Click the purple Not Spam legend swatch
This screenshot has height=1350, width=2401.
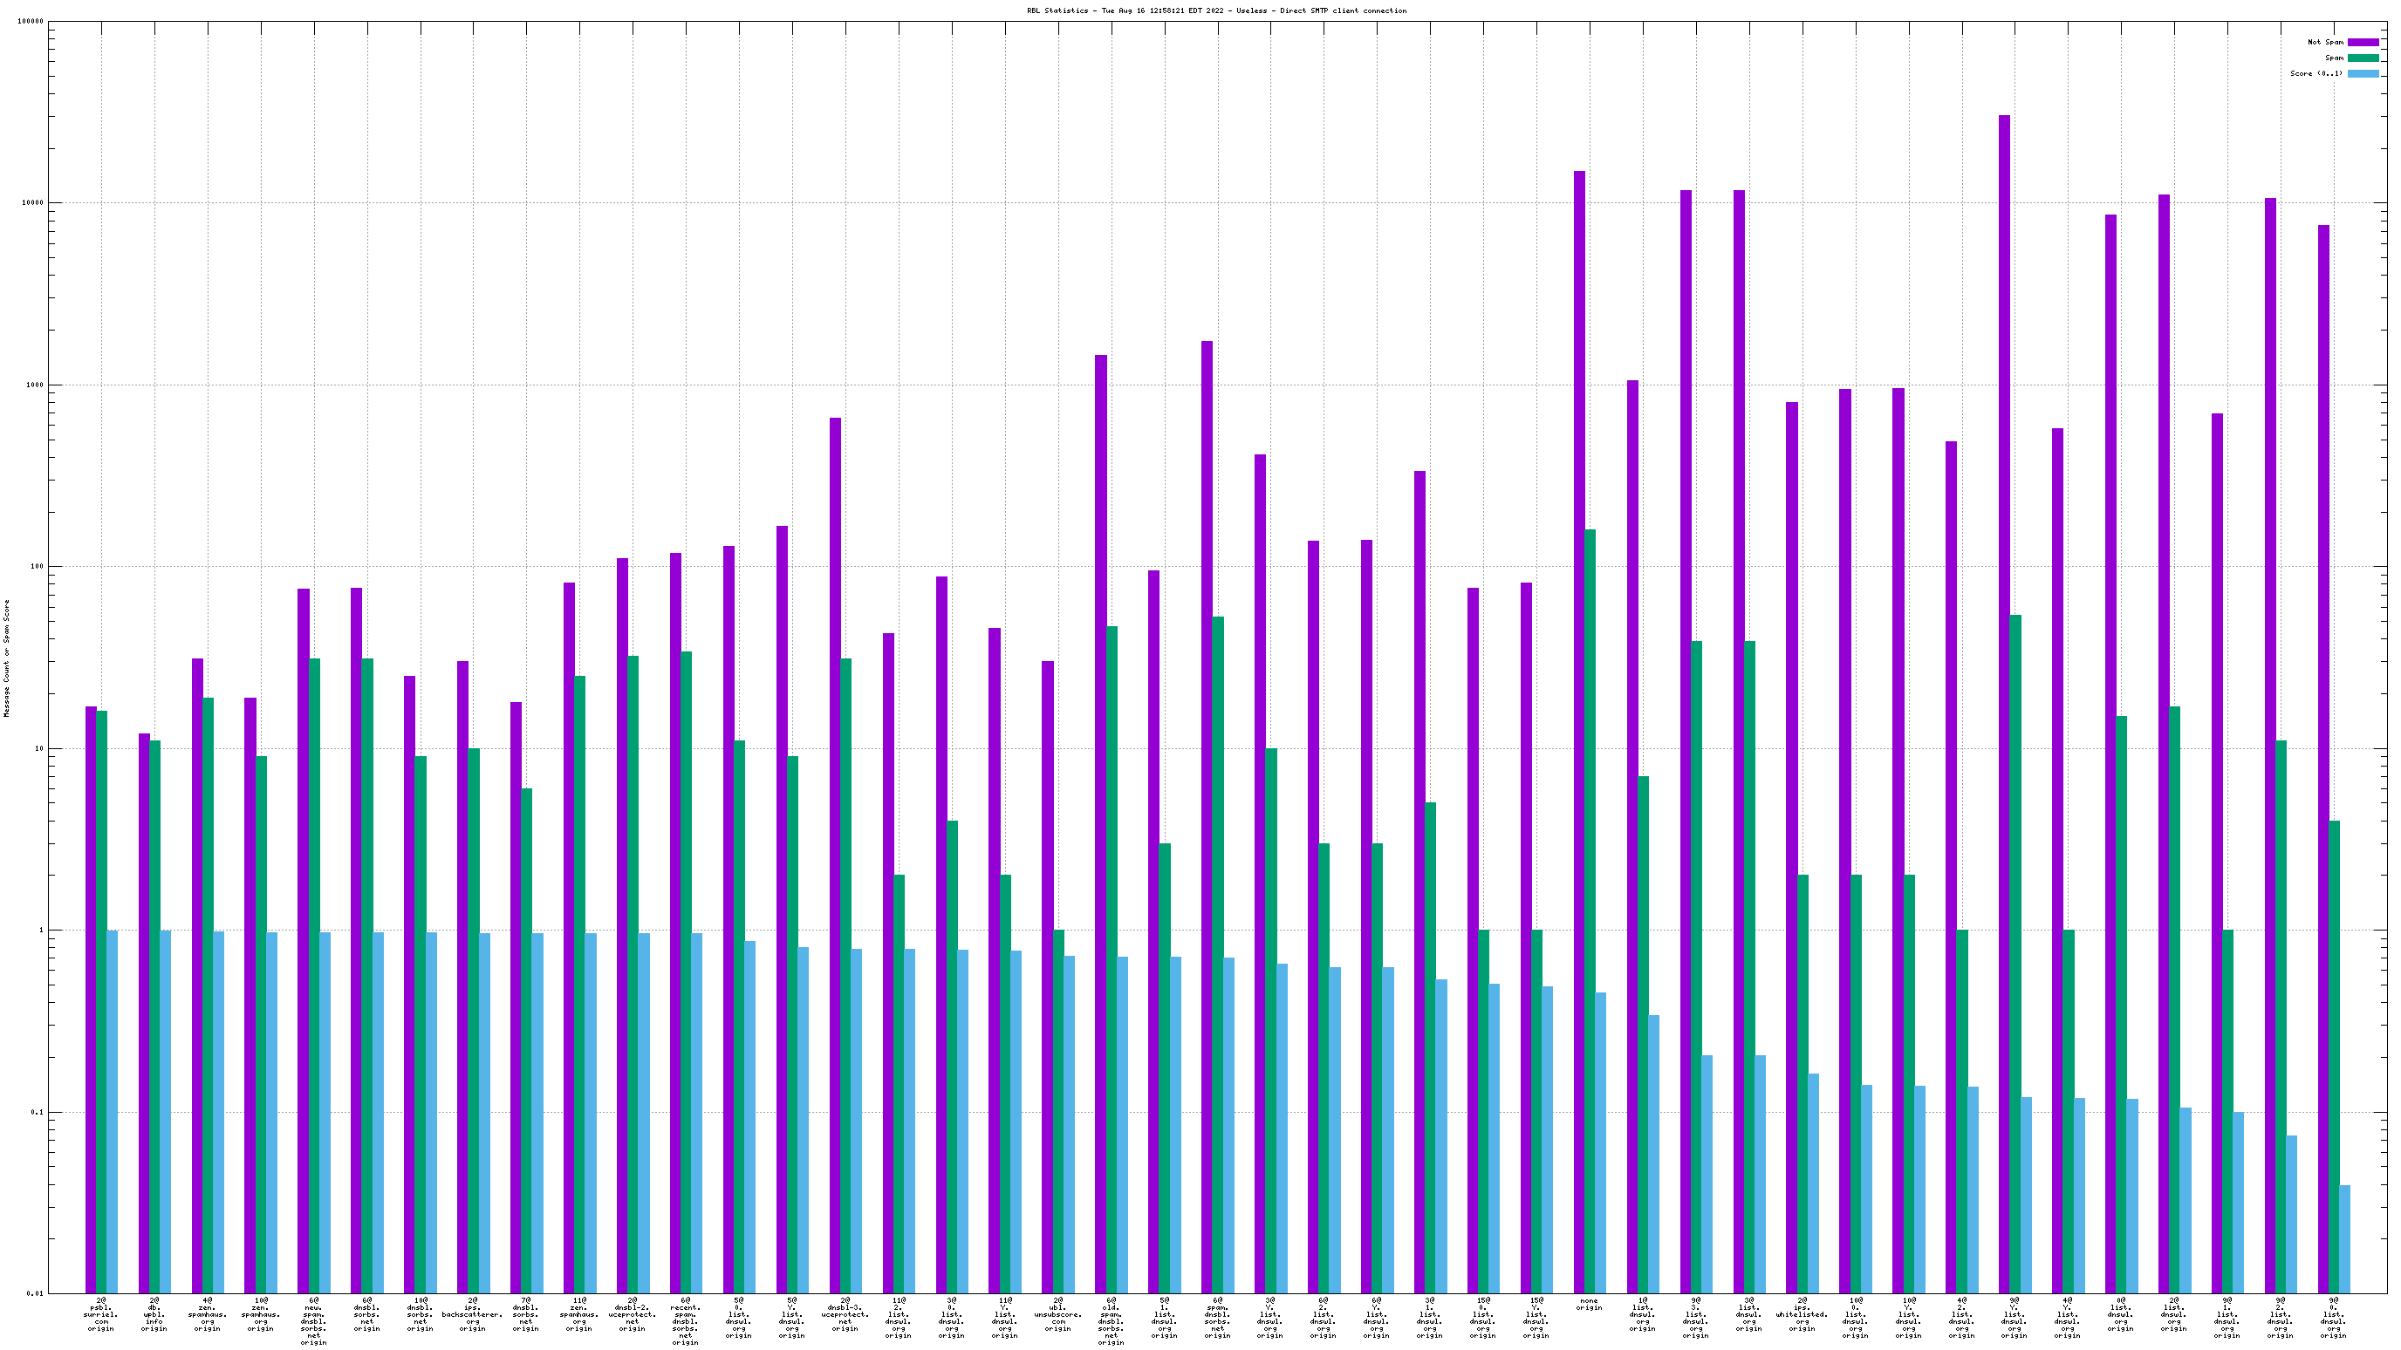(x=2362, y=42)
